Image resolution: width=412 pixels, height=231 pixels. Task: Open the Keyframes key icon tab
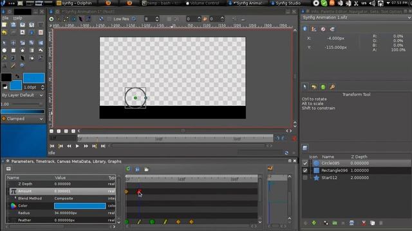click(x=332, y=87)
